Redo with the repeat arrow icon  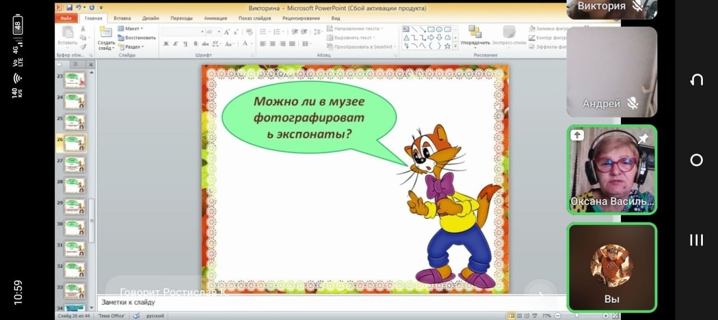(x=91, y=8)
